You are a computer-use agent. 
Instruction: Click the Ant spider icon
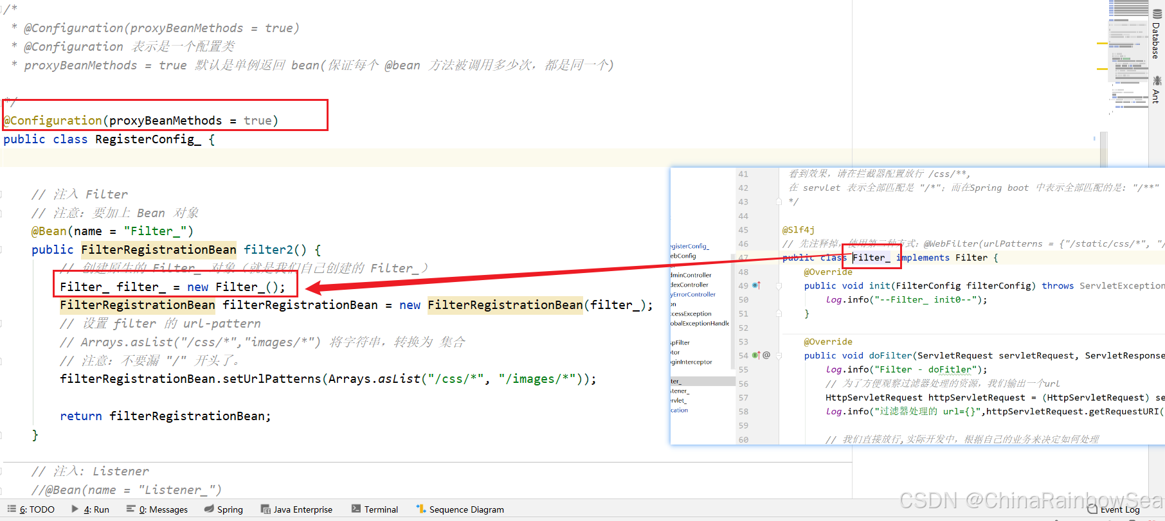tap(1157, 80)
